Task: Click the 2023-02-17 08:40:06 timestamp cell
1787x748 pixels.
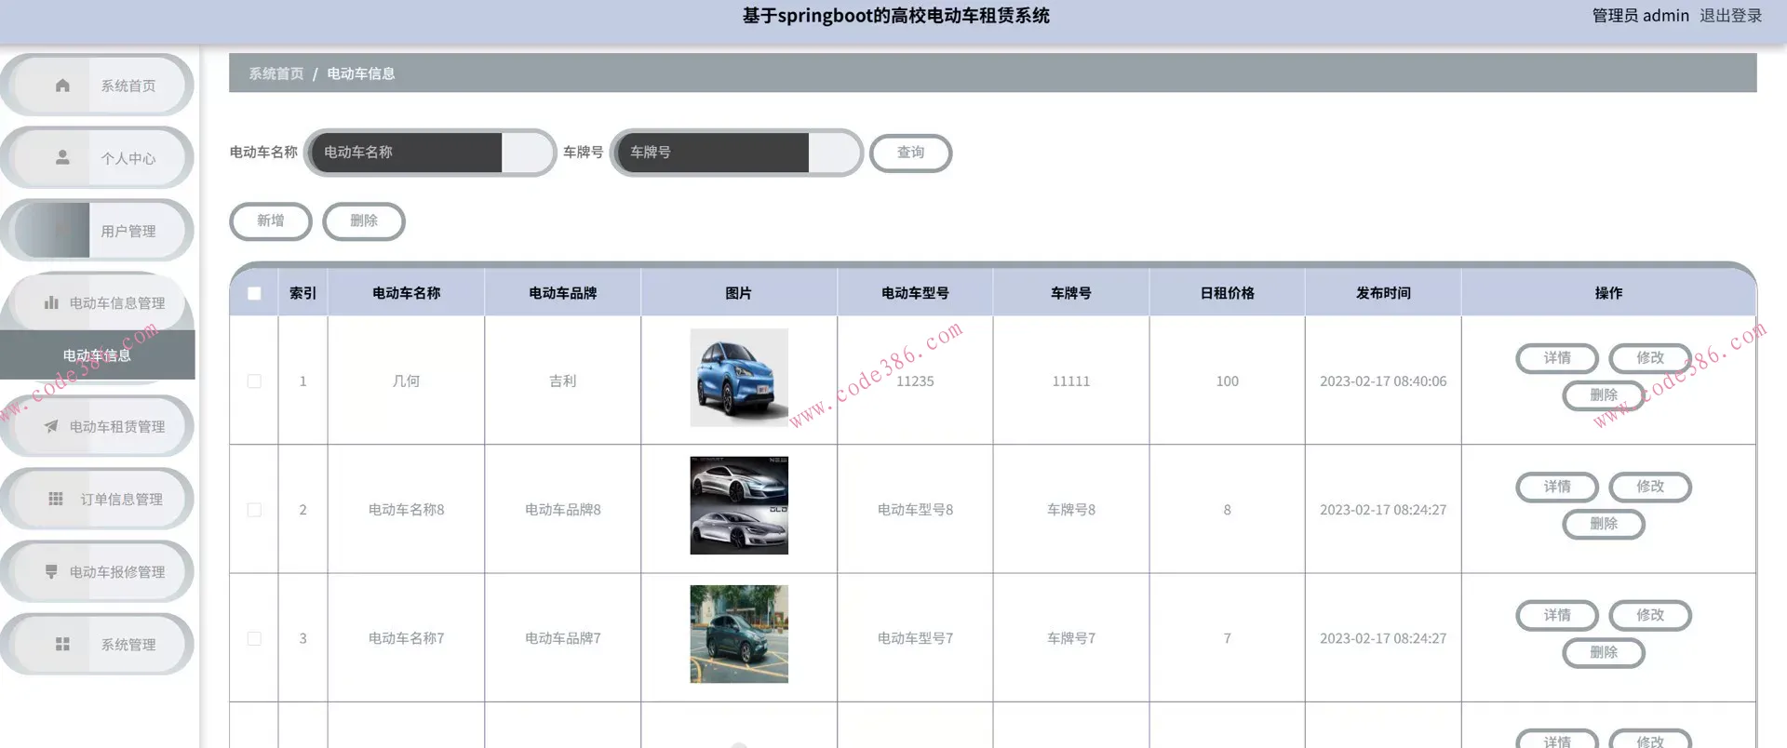Action: tap(1383, 381)
